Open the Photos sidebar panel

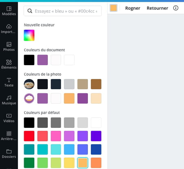(9, 46)
